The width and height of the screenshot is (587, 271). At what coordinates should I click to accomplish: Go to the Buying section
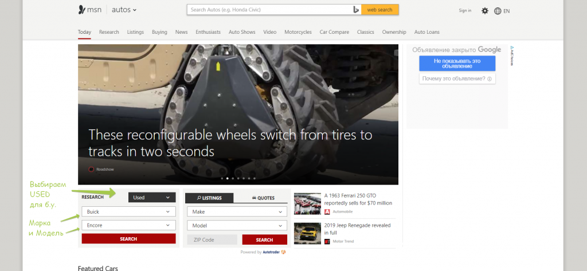159,32
